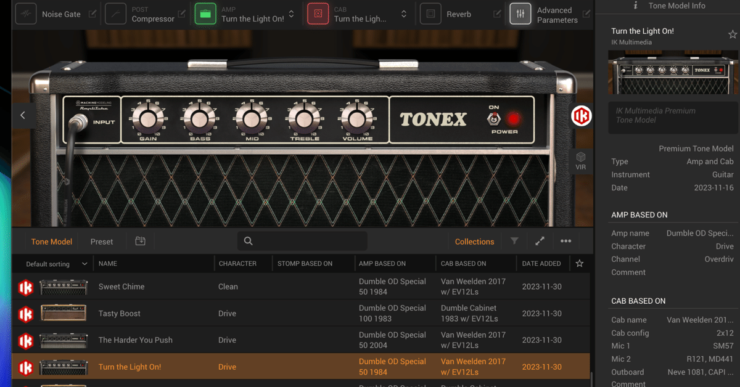Sort by STOMP BASED ON column header

(305, 264)
